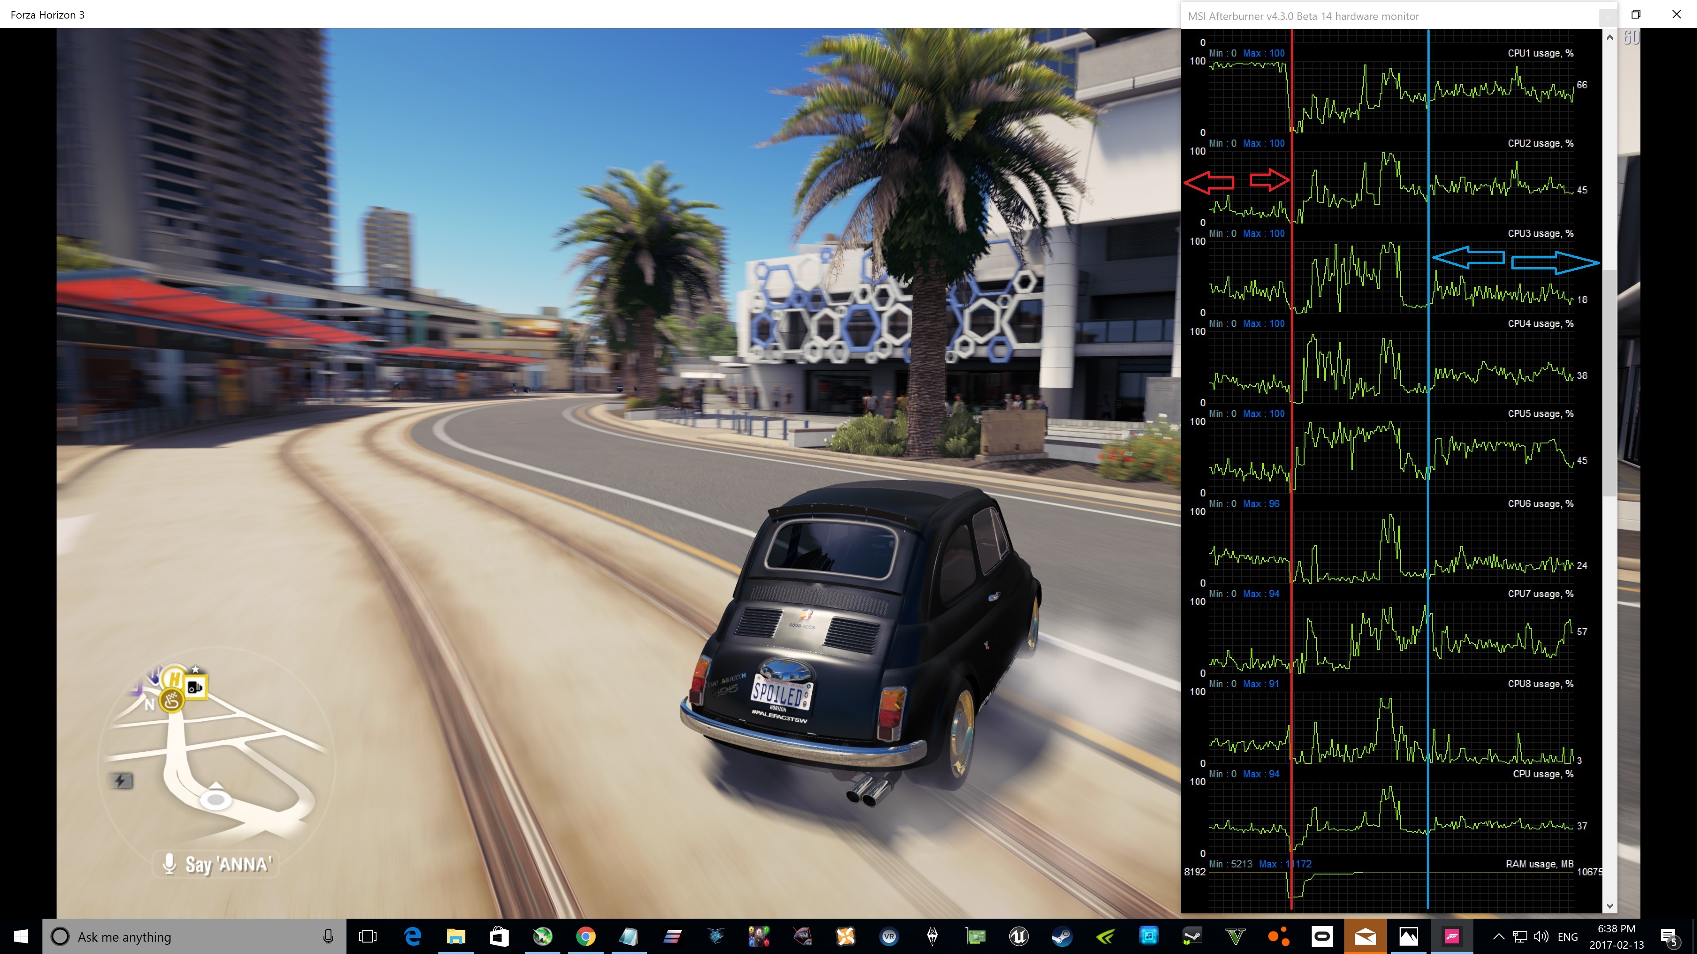The width and height of the screenshot is (1697, 954).
Task: Open the Windows Store from the taskbar
Action: click(498, 936)
